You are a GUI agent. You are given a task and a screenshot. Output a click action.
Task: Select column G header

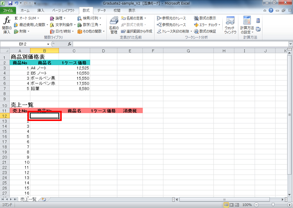pos(188,51)
